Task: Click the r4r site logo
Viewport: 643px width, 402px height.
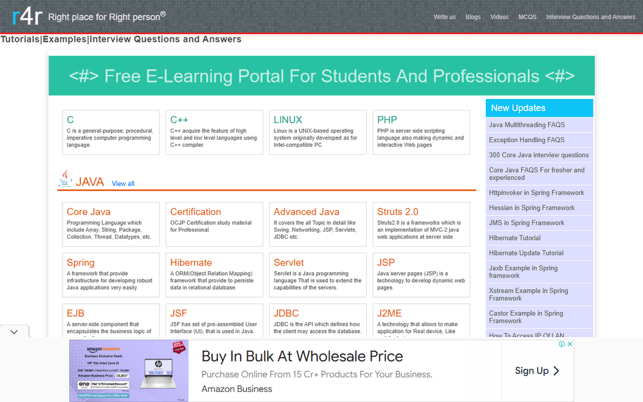Action: point(27,17)
